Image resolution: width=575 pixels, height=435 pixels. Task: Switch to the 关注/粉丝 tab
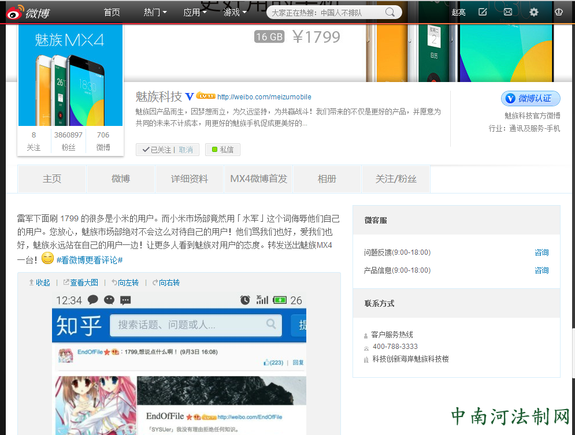(x=396, y=179)
